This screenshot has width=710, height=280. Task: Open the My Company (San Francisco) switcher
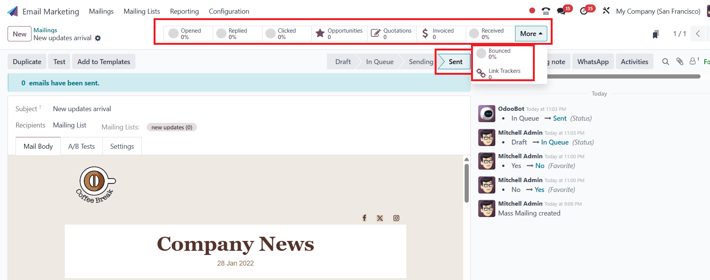tap(658, 11)
